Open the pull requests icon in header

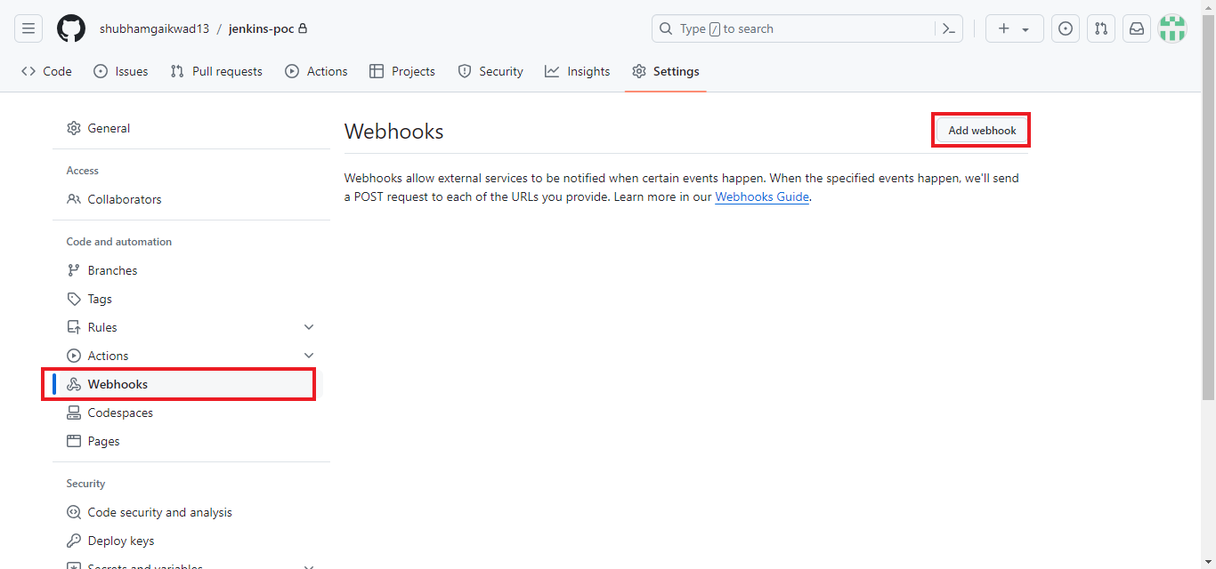tap(1101, 28)
